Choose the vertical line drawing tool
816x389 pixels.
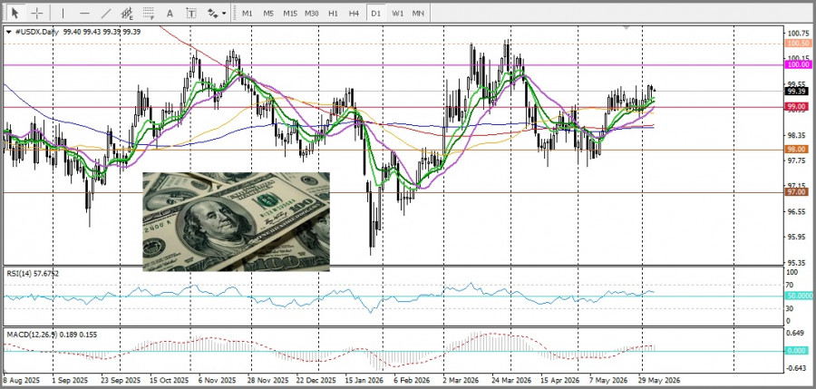click(x=63, y=13)
